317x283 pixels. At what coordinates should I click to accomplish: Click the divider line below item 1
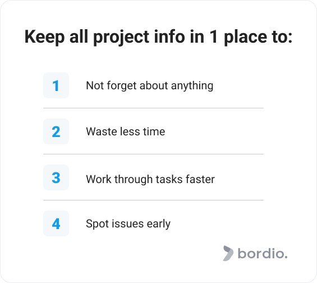point(153,108)
